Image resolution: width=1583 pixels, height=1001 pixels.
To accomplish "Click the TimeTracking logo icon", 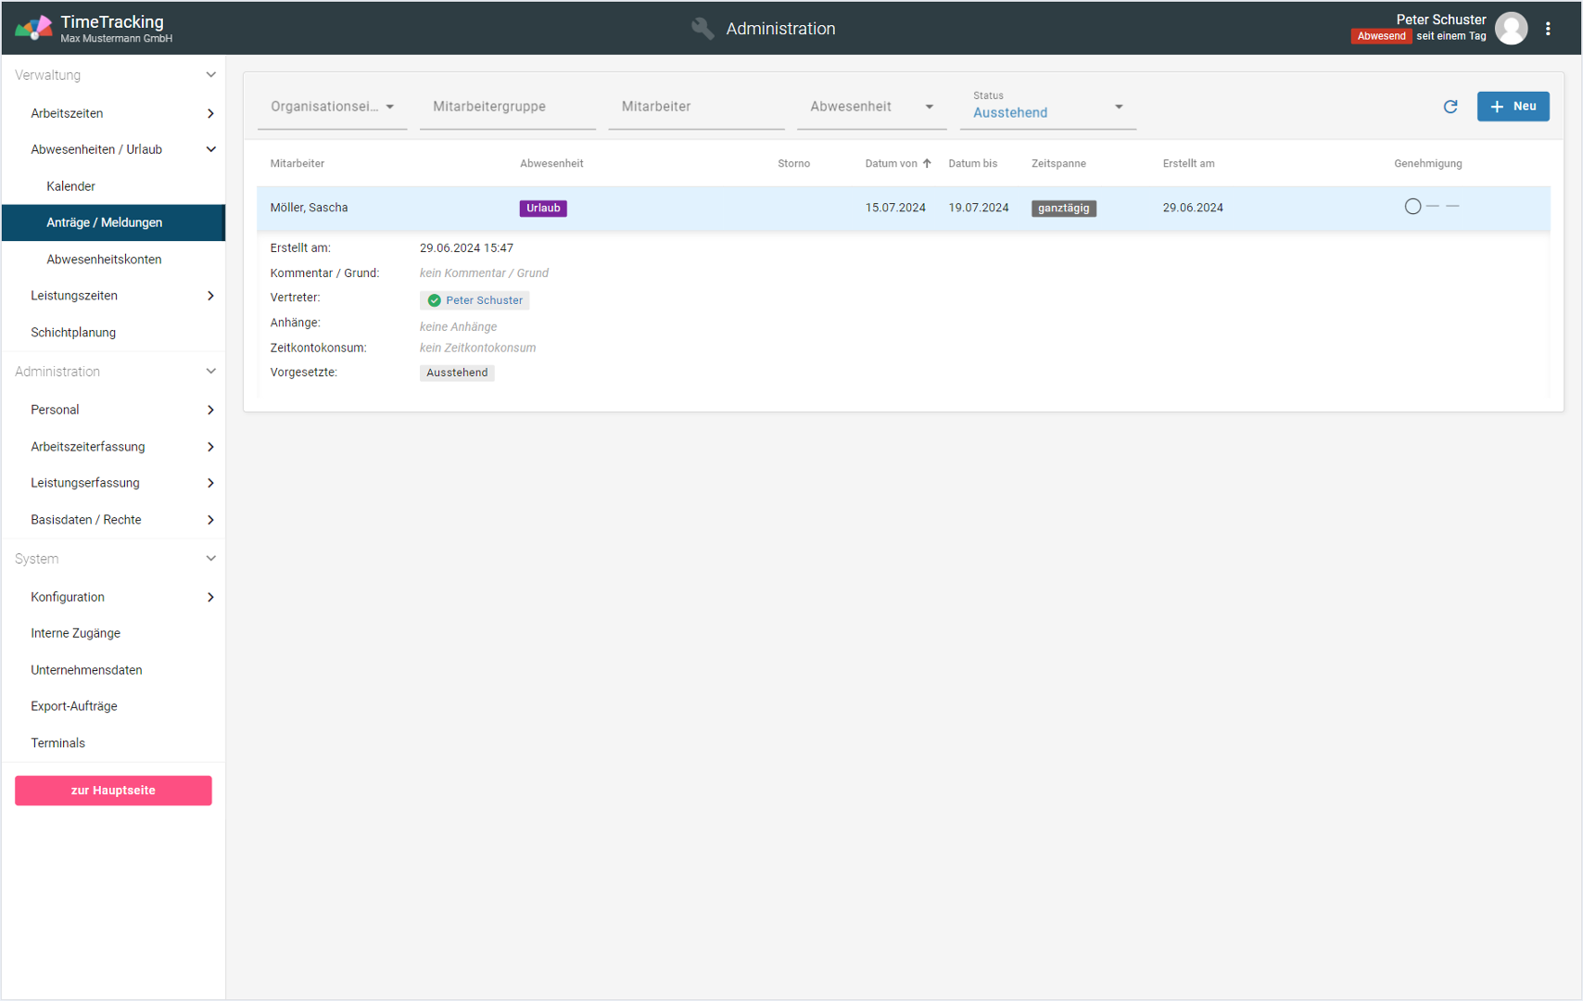I will pos(33,29).
